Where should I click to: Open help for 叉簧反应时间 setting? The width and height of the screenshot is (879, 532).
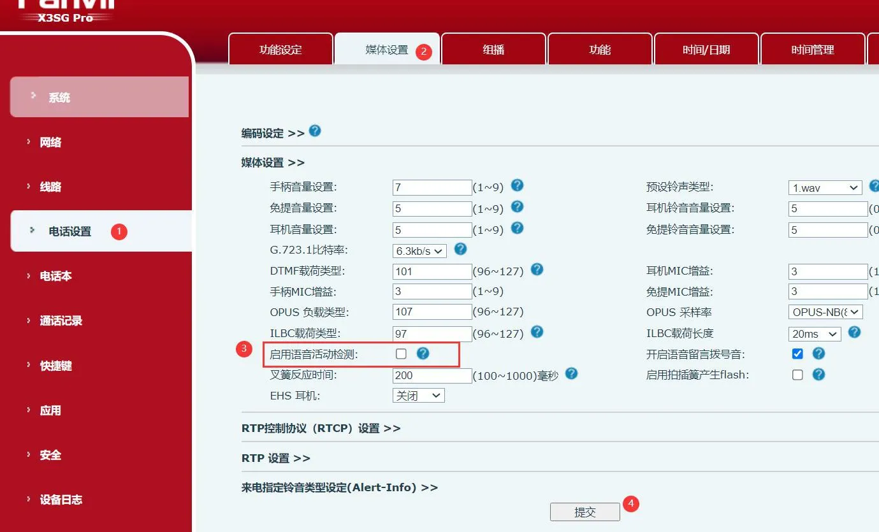point(570,375)
